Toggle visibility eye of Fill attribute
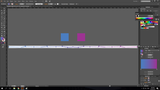 click(141, 80)
